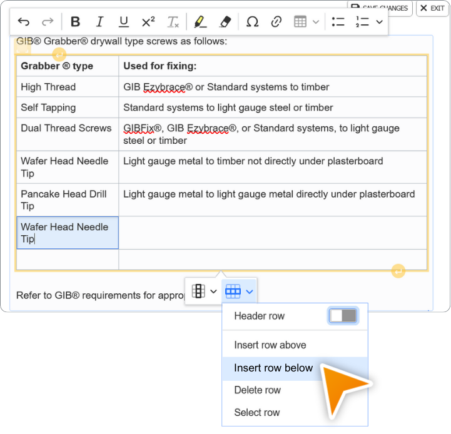
Task: Collapse the row options dropdown arrow
Action: 250,291
